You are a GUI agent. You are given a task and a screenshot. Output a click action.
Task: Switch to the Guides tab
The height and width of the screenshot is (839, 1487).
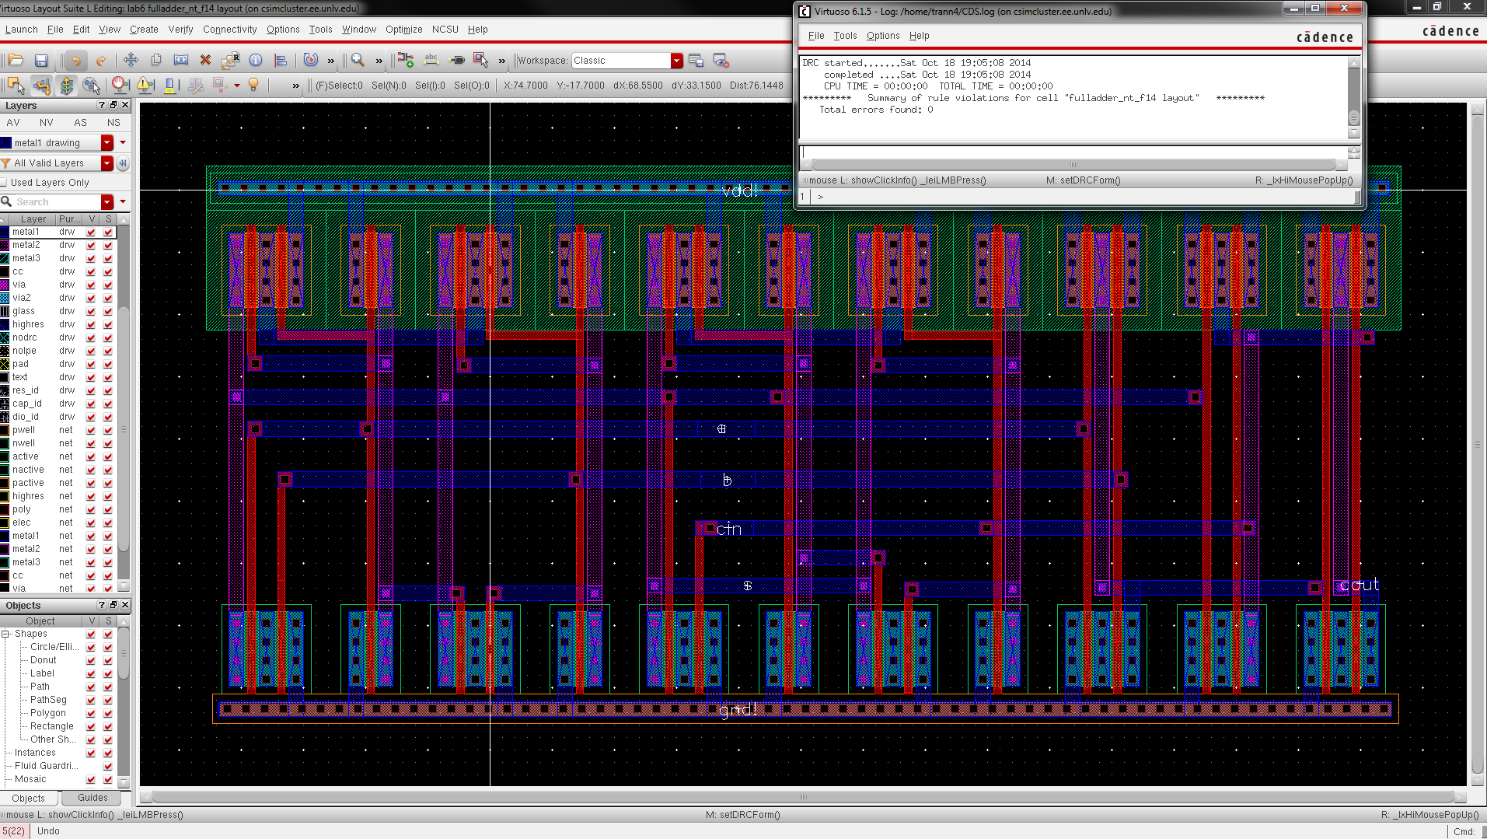click(x=93, y=798)
